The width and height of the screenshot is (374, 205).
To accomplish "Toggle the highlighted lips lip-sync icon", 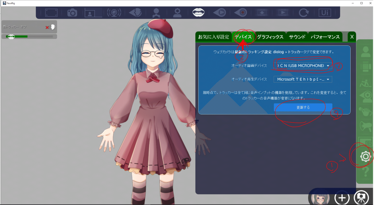I will point(198,13).
